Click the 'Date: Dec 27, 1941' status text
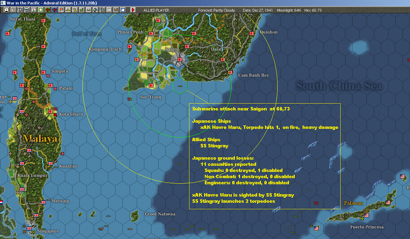The image size is (410, 239). [x=257, y=10]
